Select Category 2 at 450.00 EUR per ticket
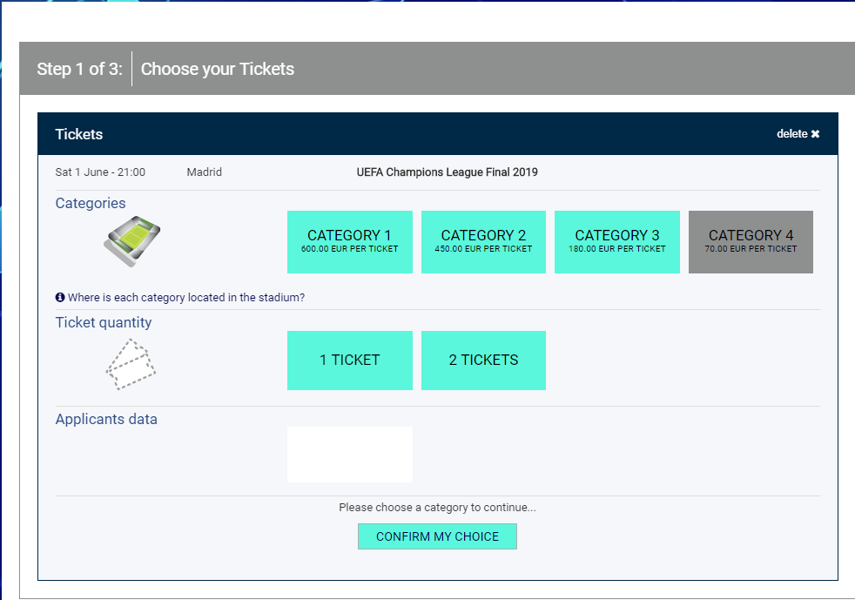The height and width of the screenshot is (600, 855). (x=483, y=242)
